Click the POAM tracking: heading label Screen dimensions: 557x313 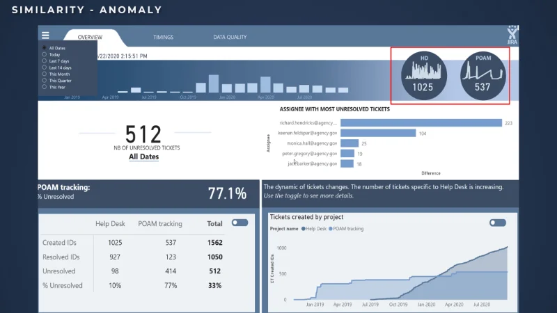tap(63, 187)
